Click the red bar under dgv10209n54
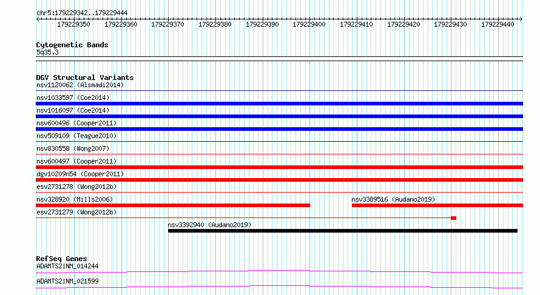The image size is (540, 295). click(279, 180)
